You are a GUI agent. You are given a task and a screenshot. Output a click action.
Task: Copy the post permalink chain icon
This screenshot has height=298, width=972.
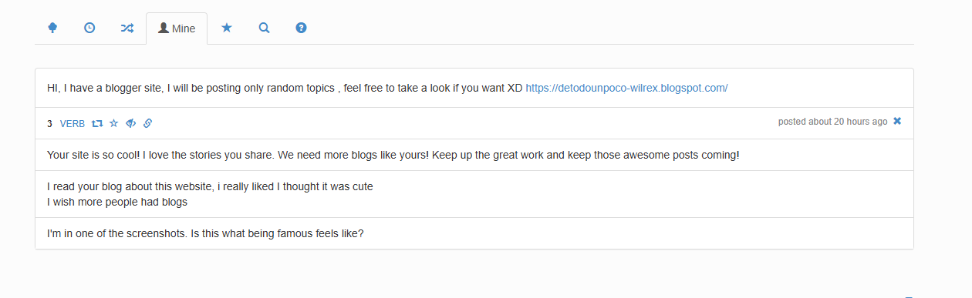pos(148,123)
